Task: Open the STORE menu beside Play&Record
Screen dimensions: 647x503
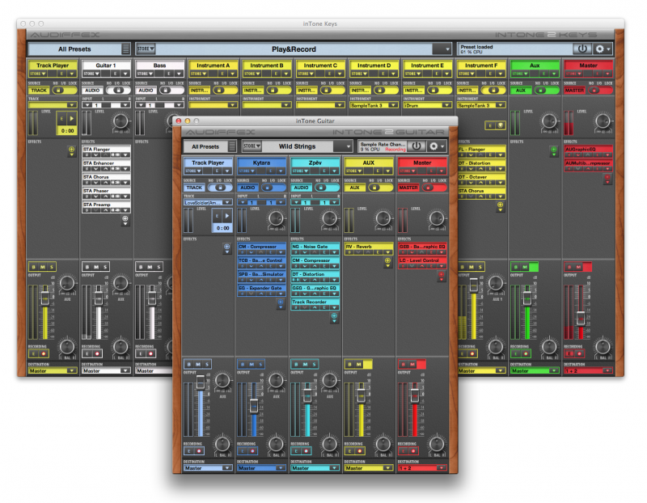Action: [146, 49]
